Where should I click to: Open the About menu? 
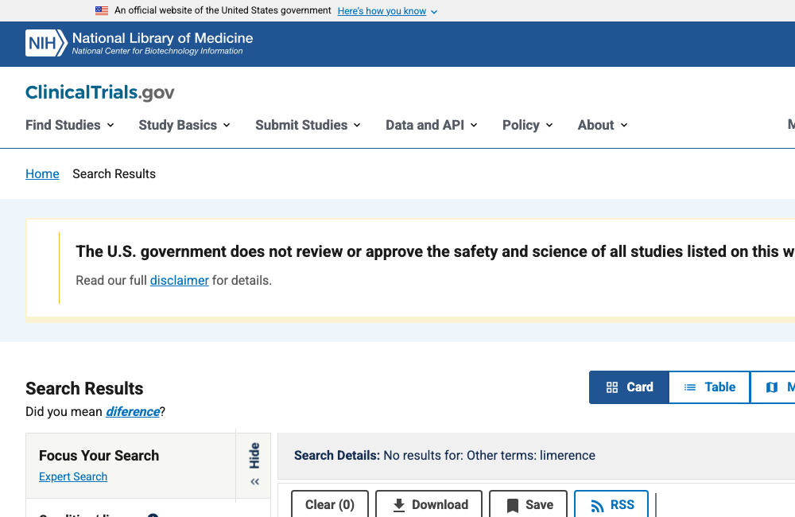(x=603, y=125)
